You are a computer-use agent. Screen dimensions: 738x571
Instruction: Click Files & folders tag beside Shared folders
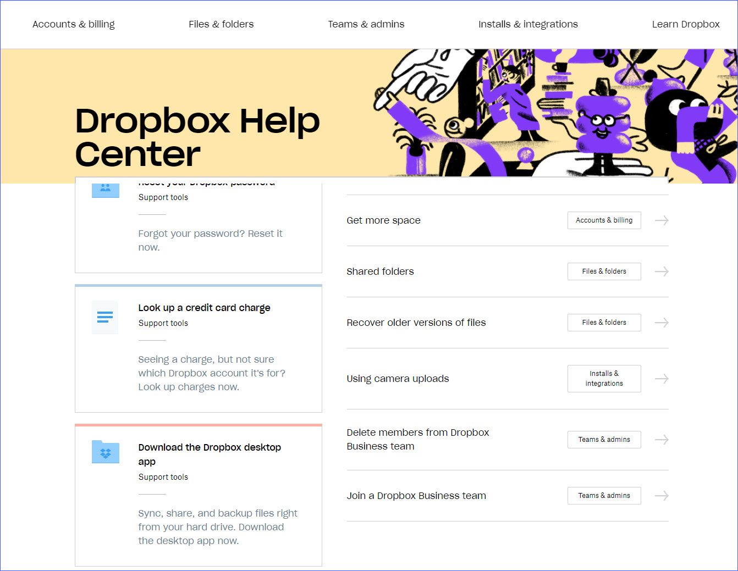click(604, 271)
